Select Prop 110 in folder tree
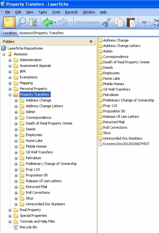 pyautogui.click(x=33, y=170)
